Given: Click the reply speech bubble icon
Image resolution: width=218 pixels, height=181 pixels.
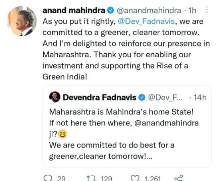Looking at the screenshot, I should 48,178.
